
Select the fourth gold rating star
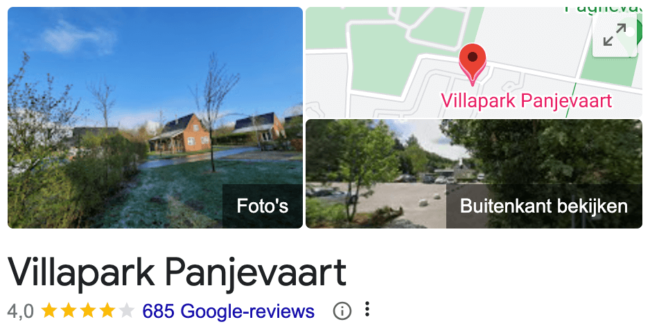click(x=107, y=310)
